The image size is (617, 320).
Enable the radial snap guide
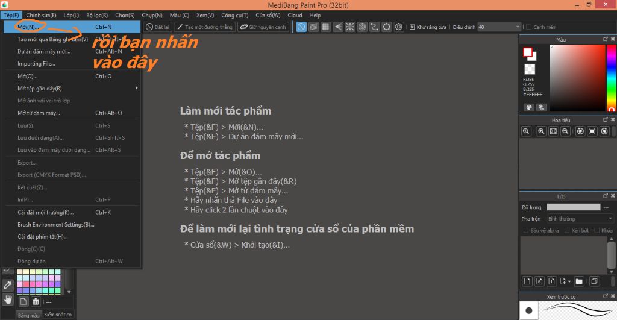tap(350, 27)
